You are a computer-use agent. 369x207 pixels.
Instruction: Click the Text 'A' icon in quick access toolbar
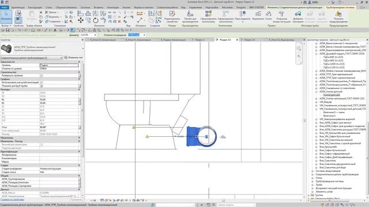coord(55,30)
